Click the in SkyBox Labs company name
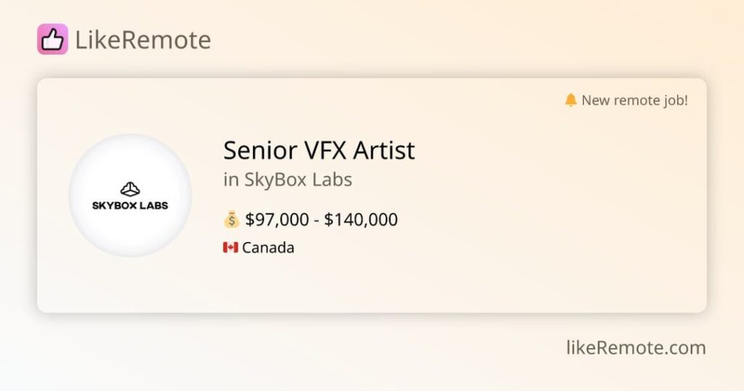The height and width of the screenshot is (391, 744). pos(288,180)
